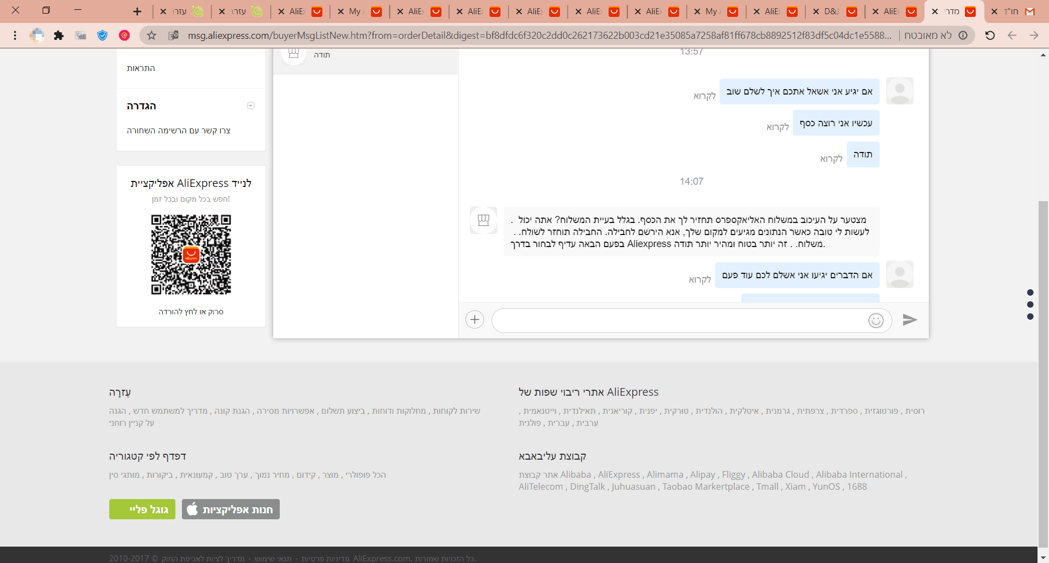Open the Alipay footer link
The image size is (1049, 563).
pyautogui.click(x=703, y=474)
